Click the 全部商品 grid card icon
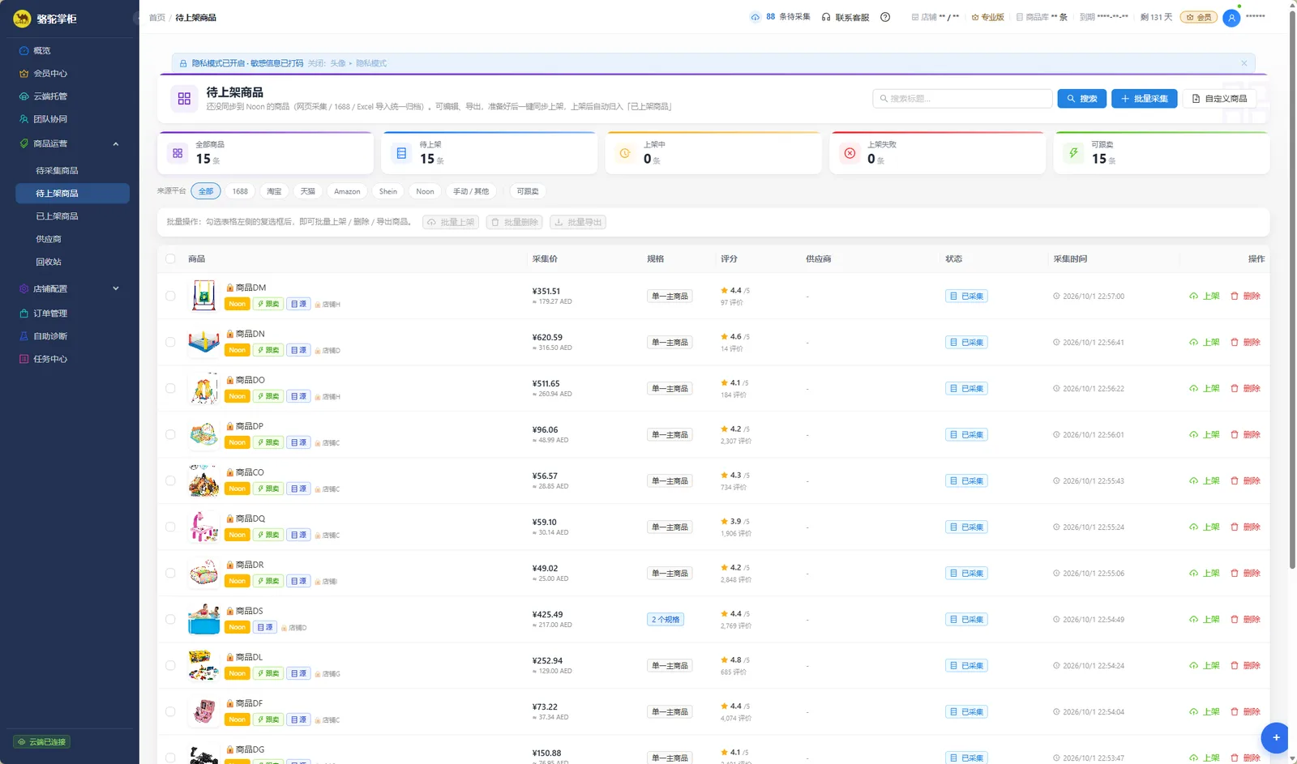The width and height of the screenshot is (1297, 764). tap(178, 153)
